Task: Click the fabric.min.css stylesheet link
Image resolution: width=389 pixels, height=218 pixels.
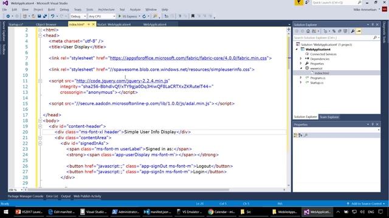Action: (188, 58)
